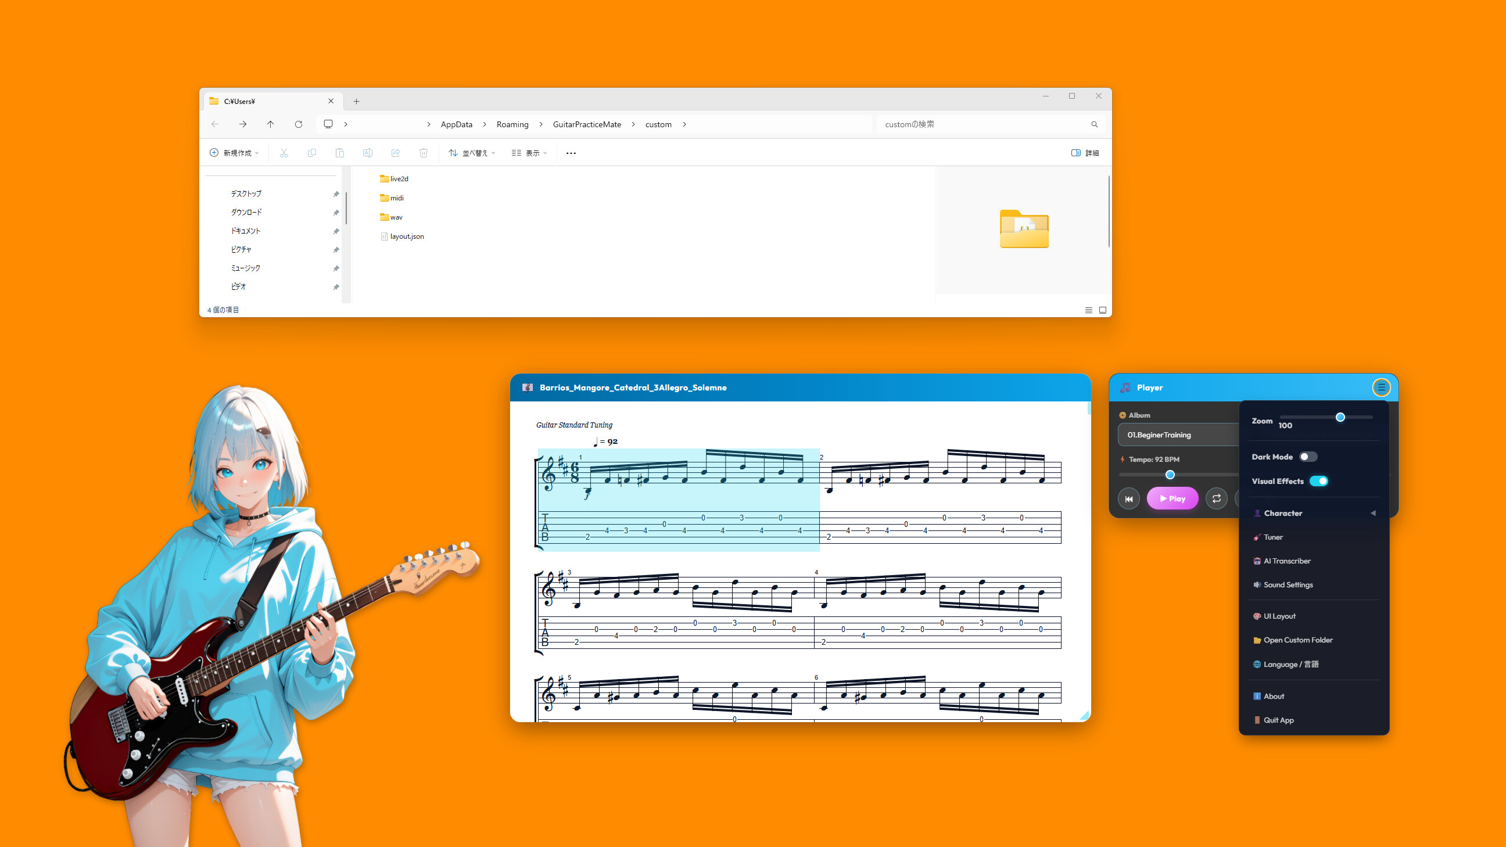Close the C:¥Users¥ tab
The height and width of the screenshot is (847, 1506).
[331, 101]
